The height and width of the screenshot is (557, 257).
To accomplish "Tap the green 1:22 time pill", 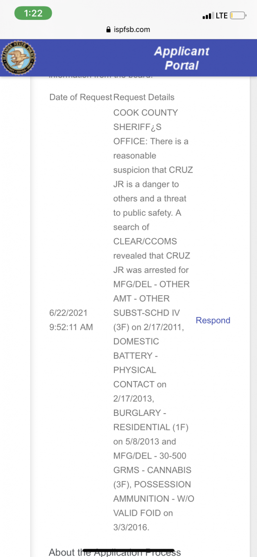I will click(x=33, y=14).
